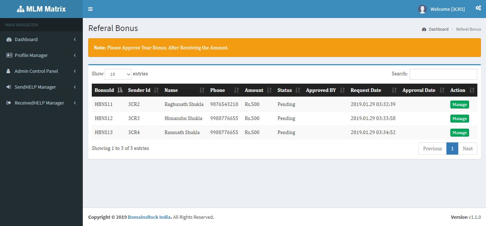Viewport: 486px width, 226px height.
Task: Sort table by Status column icon
Action: 298,90
